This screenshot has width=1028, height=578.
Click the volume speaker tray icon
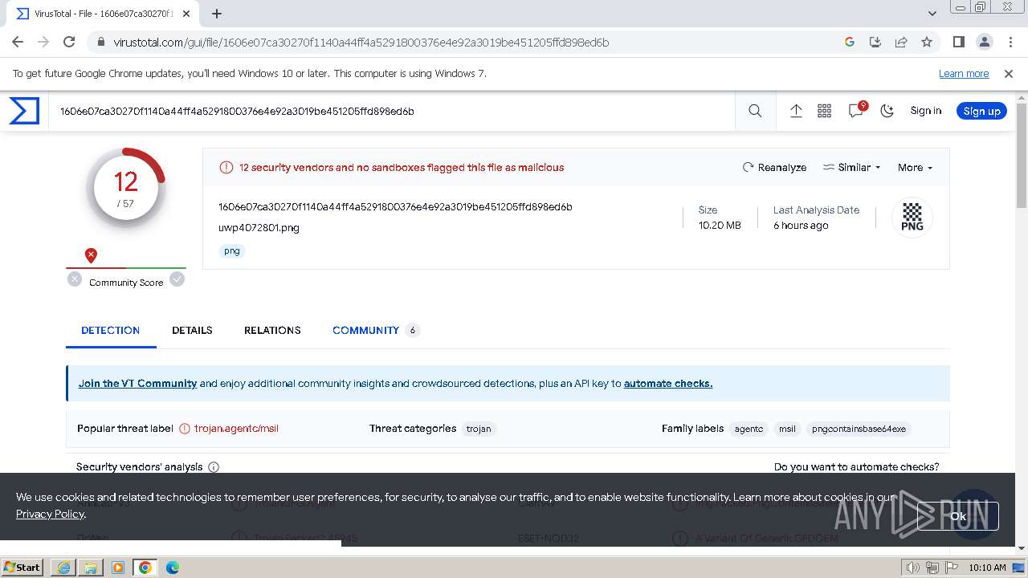pos(913,568)
